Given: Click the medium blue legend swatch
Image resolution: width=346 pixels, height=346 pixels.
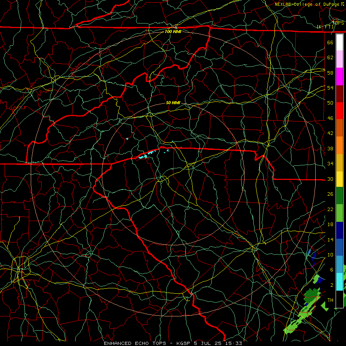Looking at the screenshot, I should pos(339,247).
